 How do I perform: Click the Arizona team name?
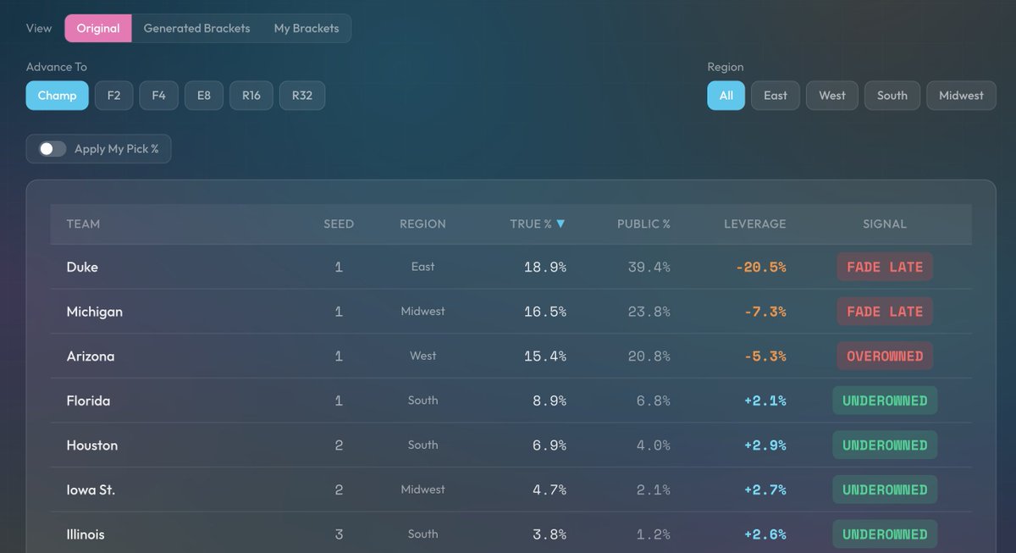[x=90, y=357]
